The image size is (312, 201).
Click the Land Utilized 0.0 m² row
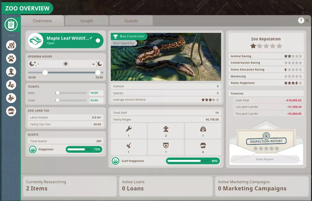click(x=66, y=117)
